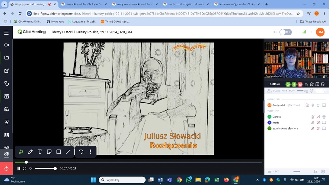Select the sticky note tool
This screenshot has height=185, width=329.
click(x=49, y=152)
